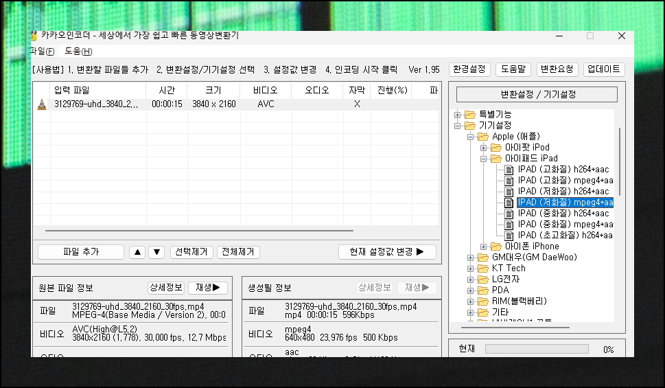Click the 크기 column header
Image resolution: width=665 pixels, height=388 pixels.
click(213, 91)
